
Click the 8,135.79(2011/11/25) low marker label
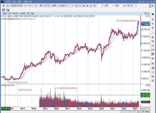click(x=18, y=82)
